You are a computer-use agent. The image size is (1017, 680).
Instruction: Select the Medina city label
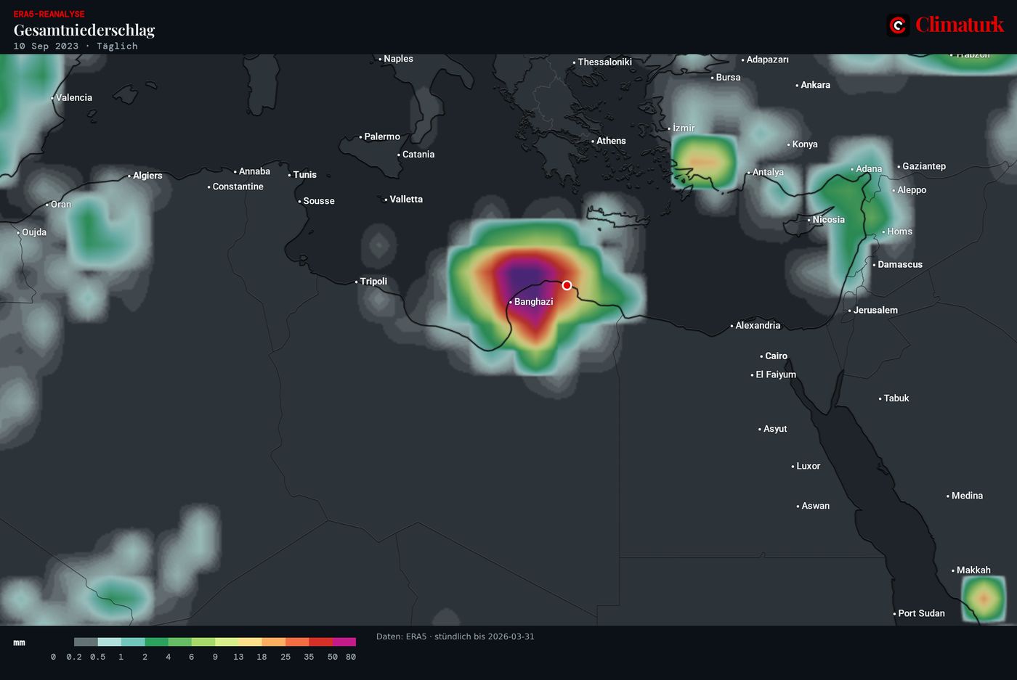pos(967,496)
